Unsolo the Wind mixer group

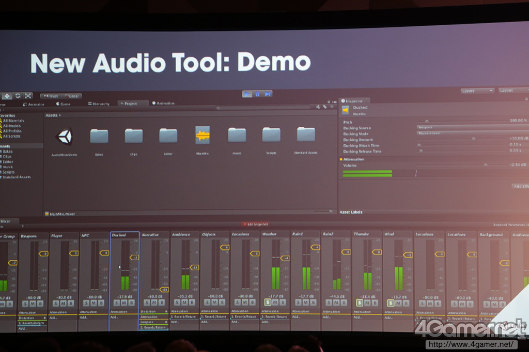pyautogui.click(x=391, y=303)
